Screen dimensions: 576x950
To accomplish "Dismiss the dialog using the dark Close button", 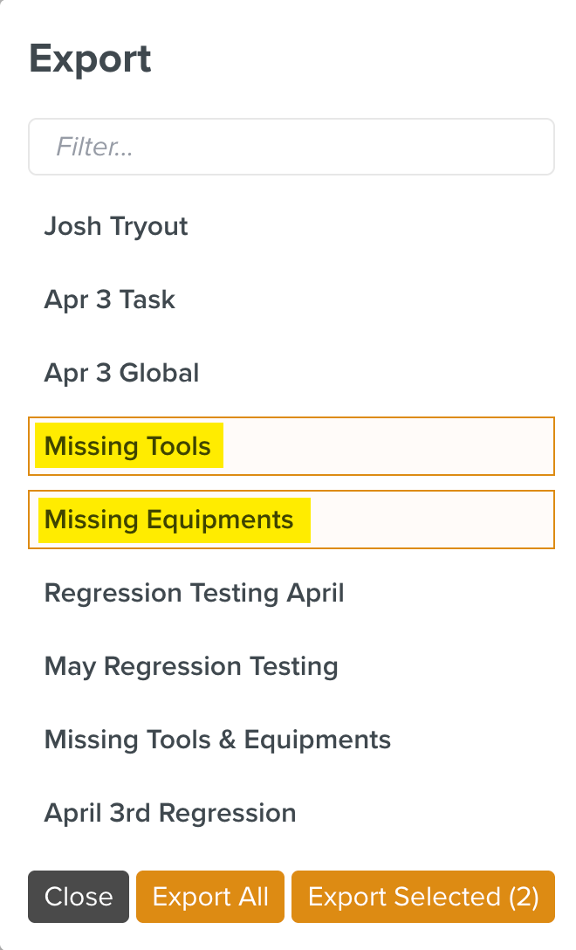I will [x=79, y=897].
